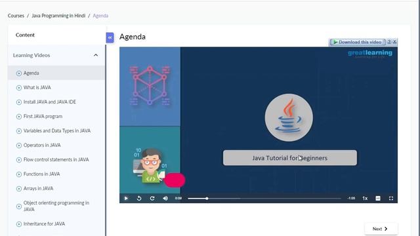Viewport: 420px width, 236px height.
Task: Click the Java Tutorial for Beginners banner
Action: point(290,158)
